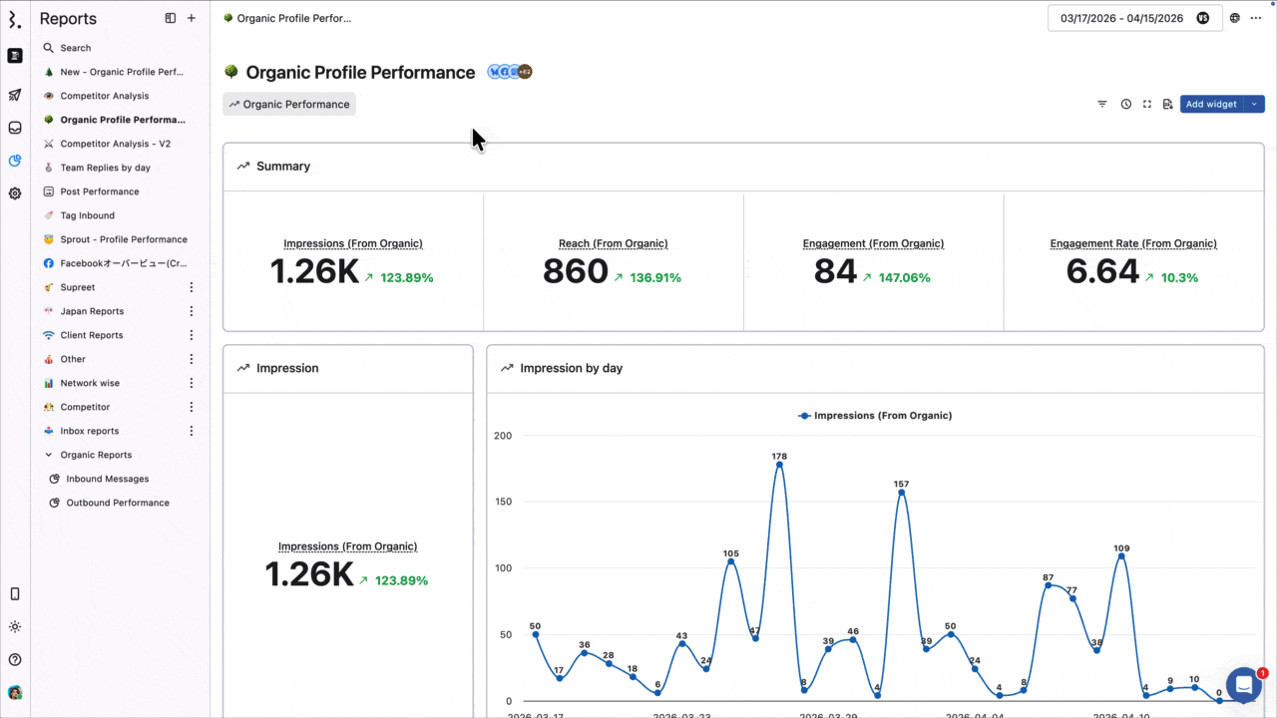Click the Settings gear icon in left rail
This screenshot has width=1277, height=718.
[x=15, y=193]
